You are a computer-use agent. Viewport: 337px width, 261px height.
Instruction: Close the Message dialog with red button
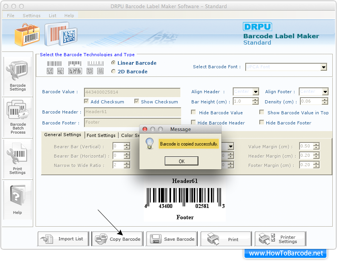coord(145,129)
